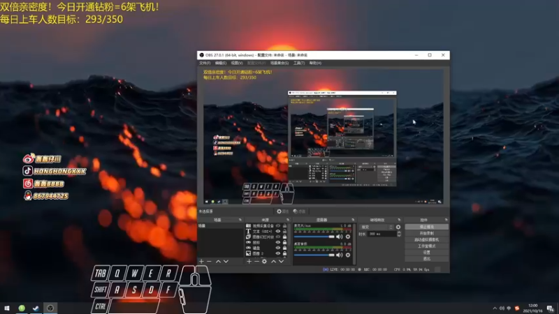Screen dimensions: 559x314
Task: Open Settings (设置) in Controls
Action: (x=426, y=253)
